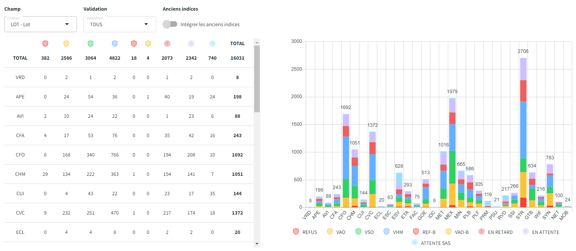
Task: Click the blue VHM shield in table header
Action: (x=114, y=44)
